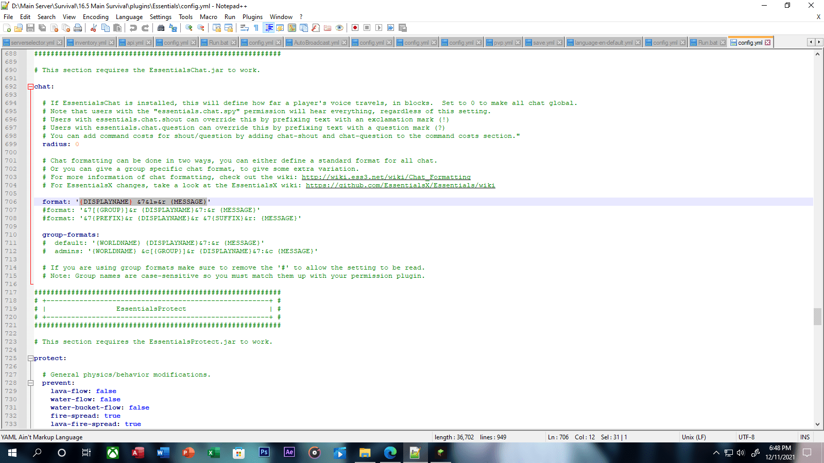Open the Document Map panel icon
824x463 pixels.
click(x=292, y=28)
